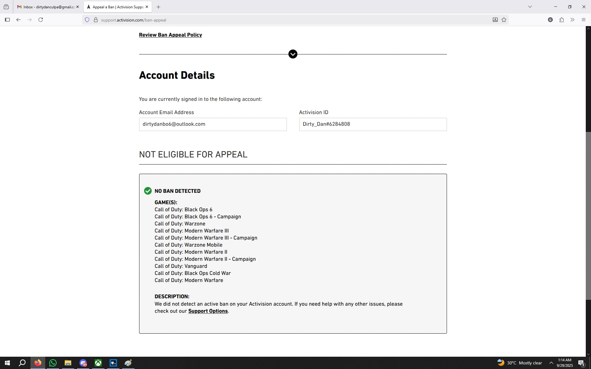Show hidden system tray icons chevron
The image size is (591, 369).
551,363
